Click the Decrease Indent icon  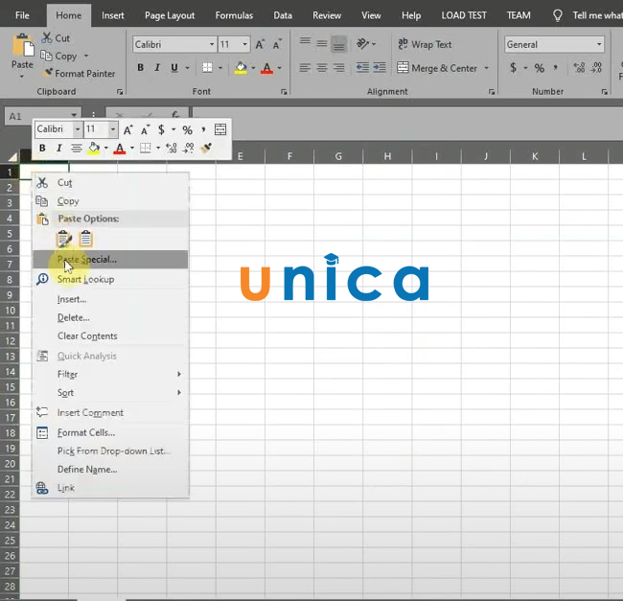(362, 67)
